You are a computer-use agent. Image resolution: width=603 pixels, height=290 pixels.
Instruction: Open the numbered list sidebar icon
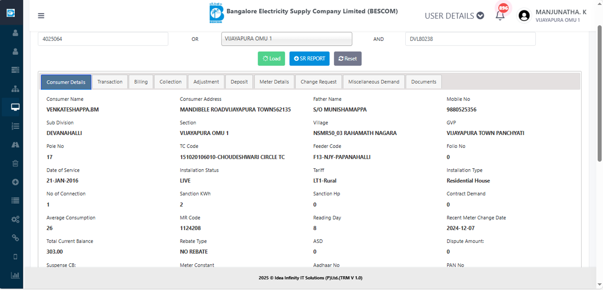pos(15,126)
